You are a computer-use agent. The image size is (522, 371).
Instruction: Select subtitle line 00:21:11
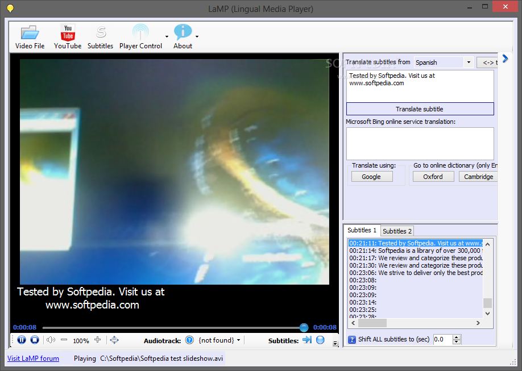click(416, 243)
